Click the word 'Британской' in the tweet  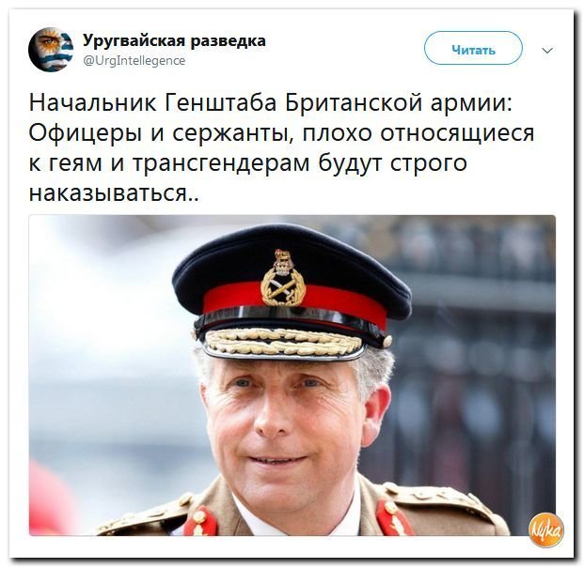(355, 102)
